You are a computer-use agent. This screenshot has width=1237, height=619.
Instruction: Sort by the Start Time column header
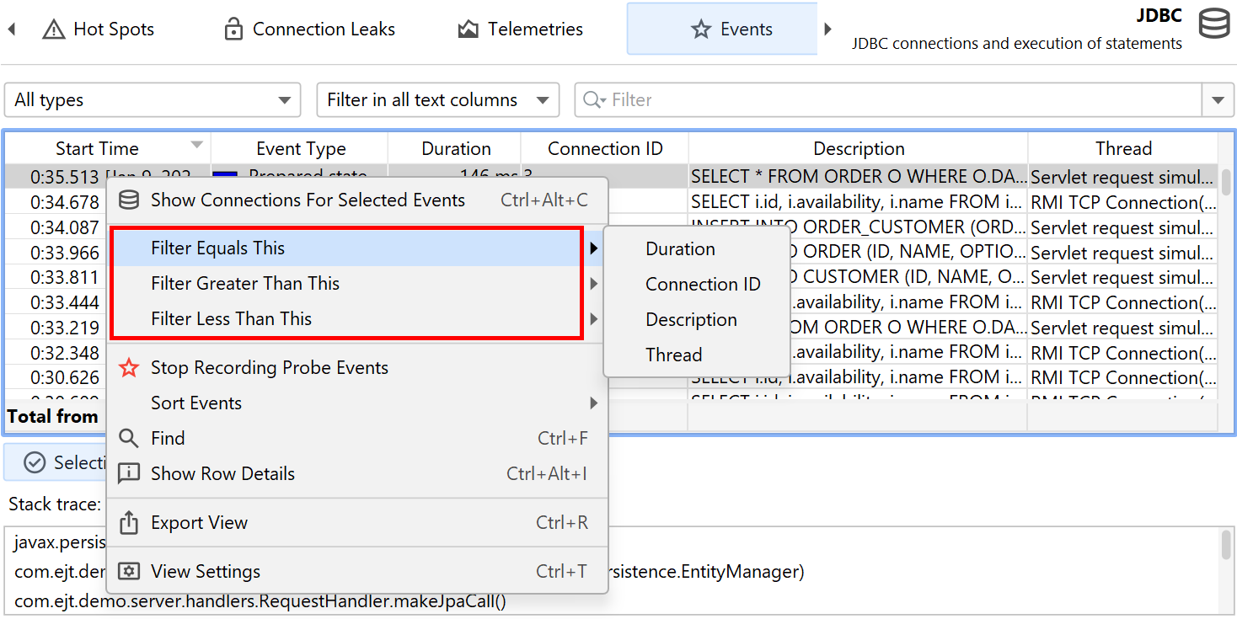97,149
